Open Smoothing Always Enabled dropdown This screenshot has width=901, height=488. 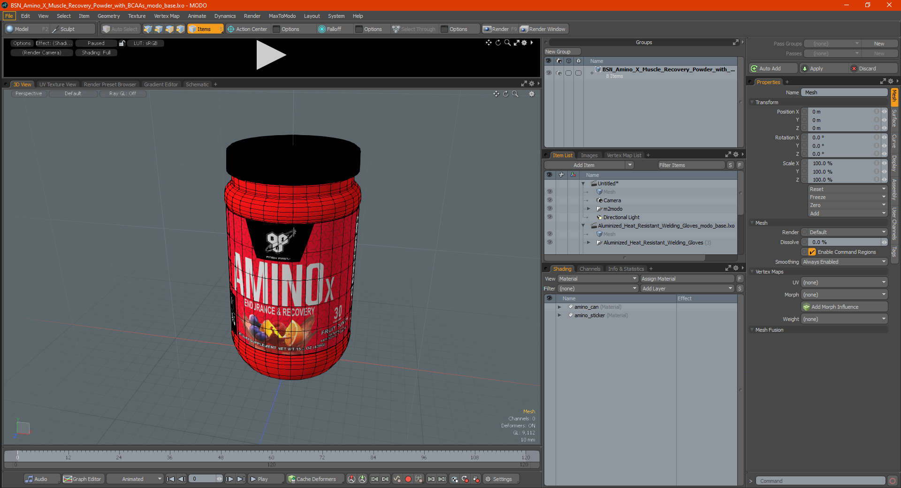click(844, 262)
